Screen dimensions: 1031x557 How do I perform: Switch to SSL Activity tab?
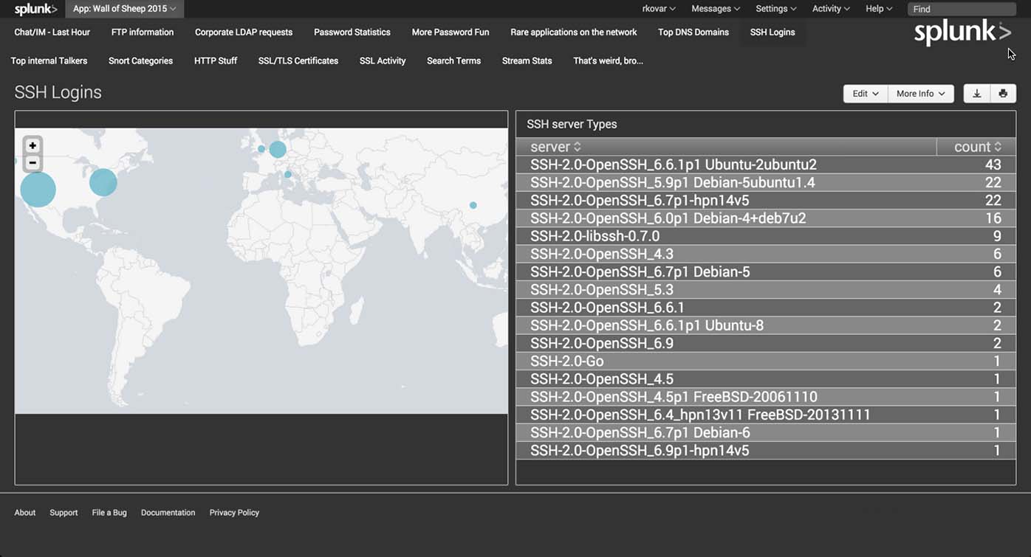pos(383,61)
